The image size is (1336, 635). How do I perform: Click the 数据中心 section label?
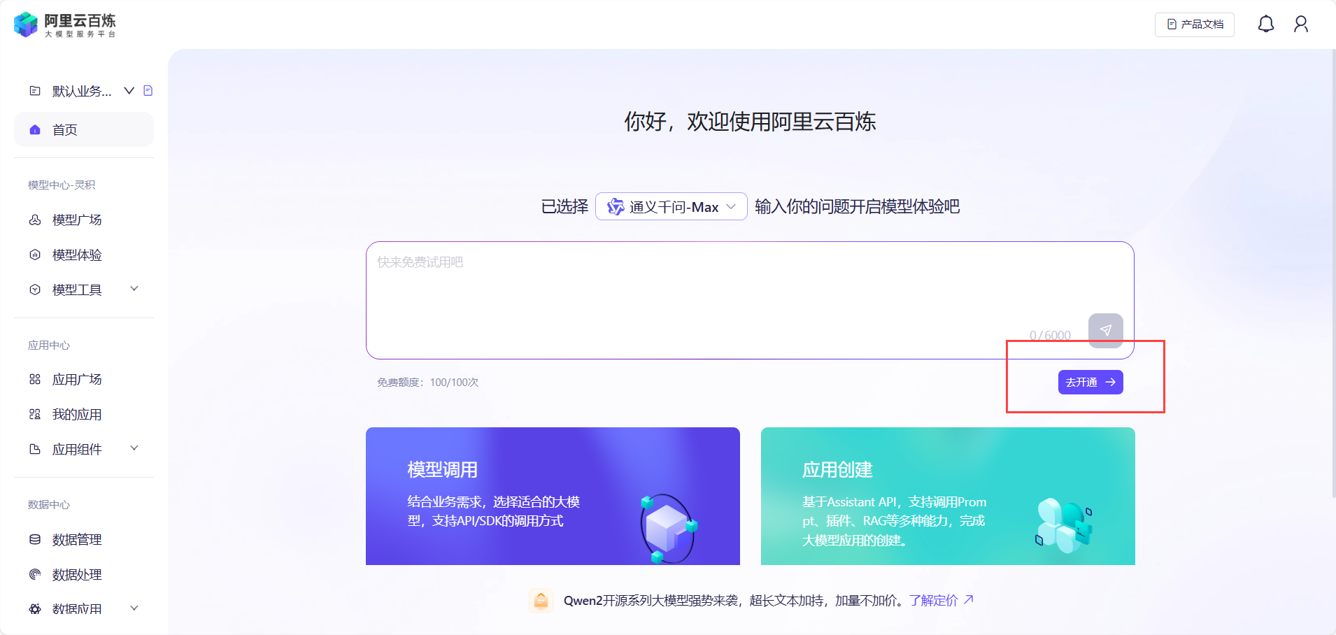[x=49, y=504]
